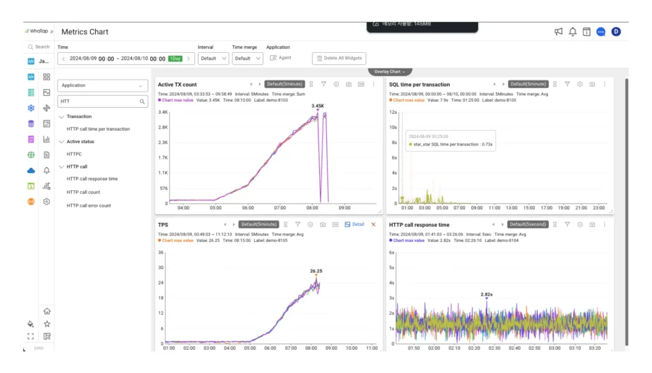The image size is (652, 373).
Task: Open the Detail link on TPS widget
Action: coord(354,225)
